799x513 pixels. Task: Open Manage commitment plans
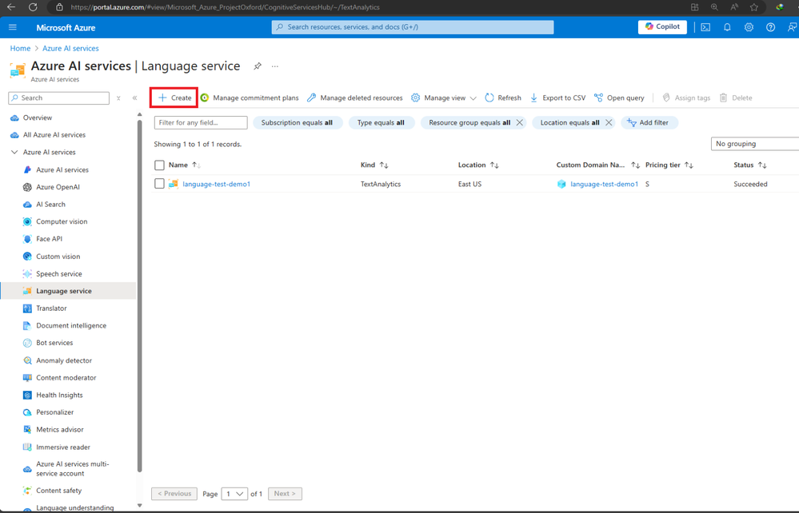(x=250, y=97)
